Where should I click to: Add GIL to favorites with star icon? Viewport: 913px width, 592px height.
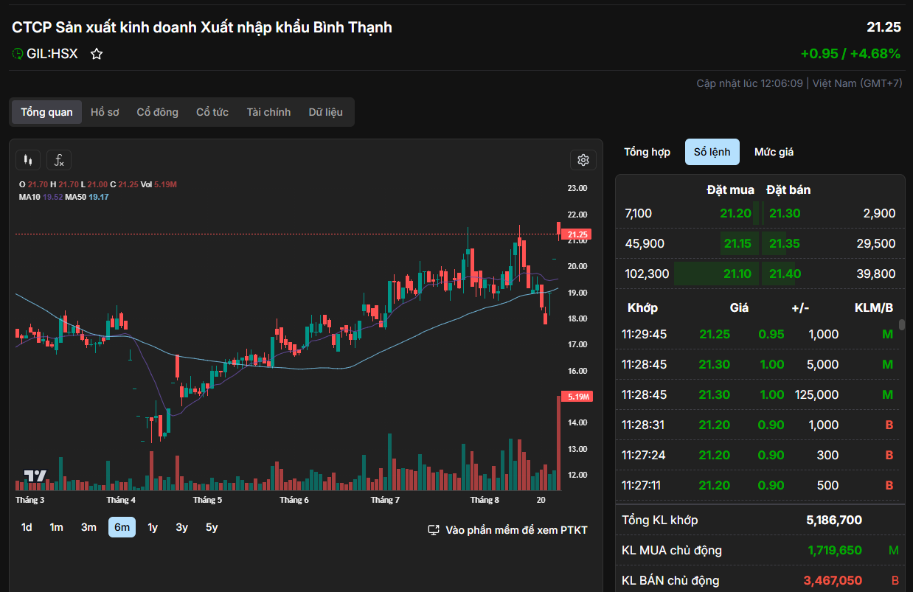(97, 54)
